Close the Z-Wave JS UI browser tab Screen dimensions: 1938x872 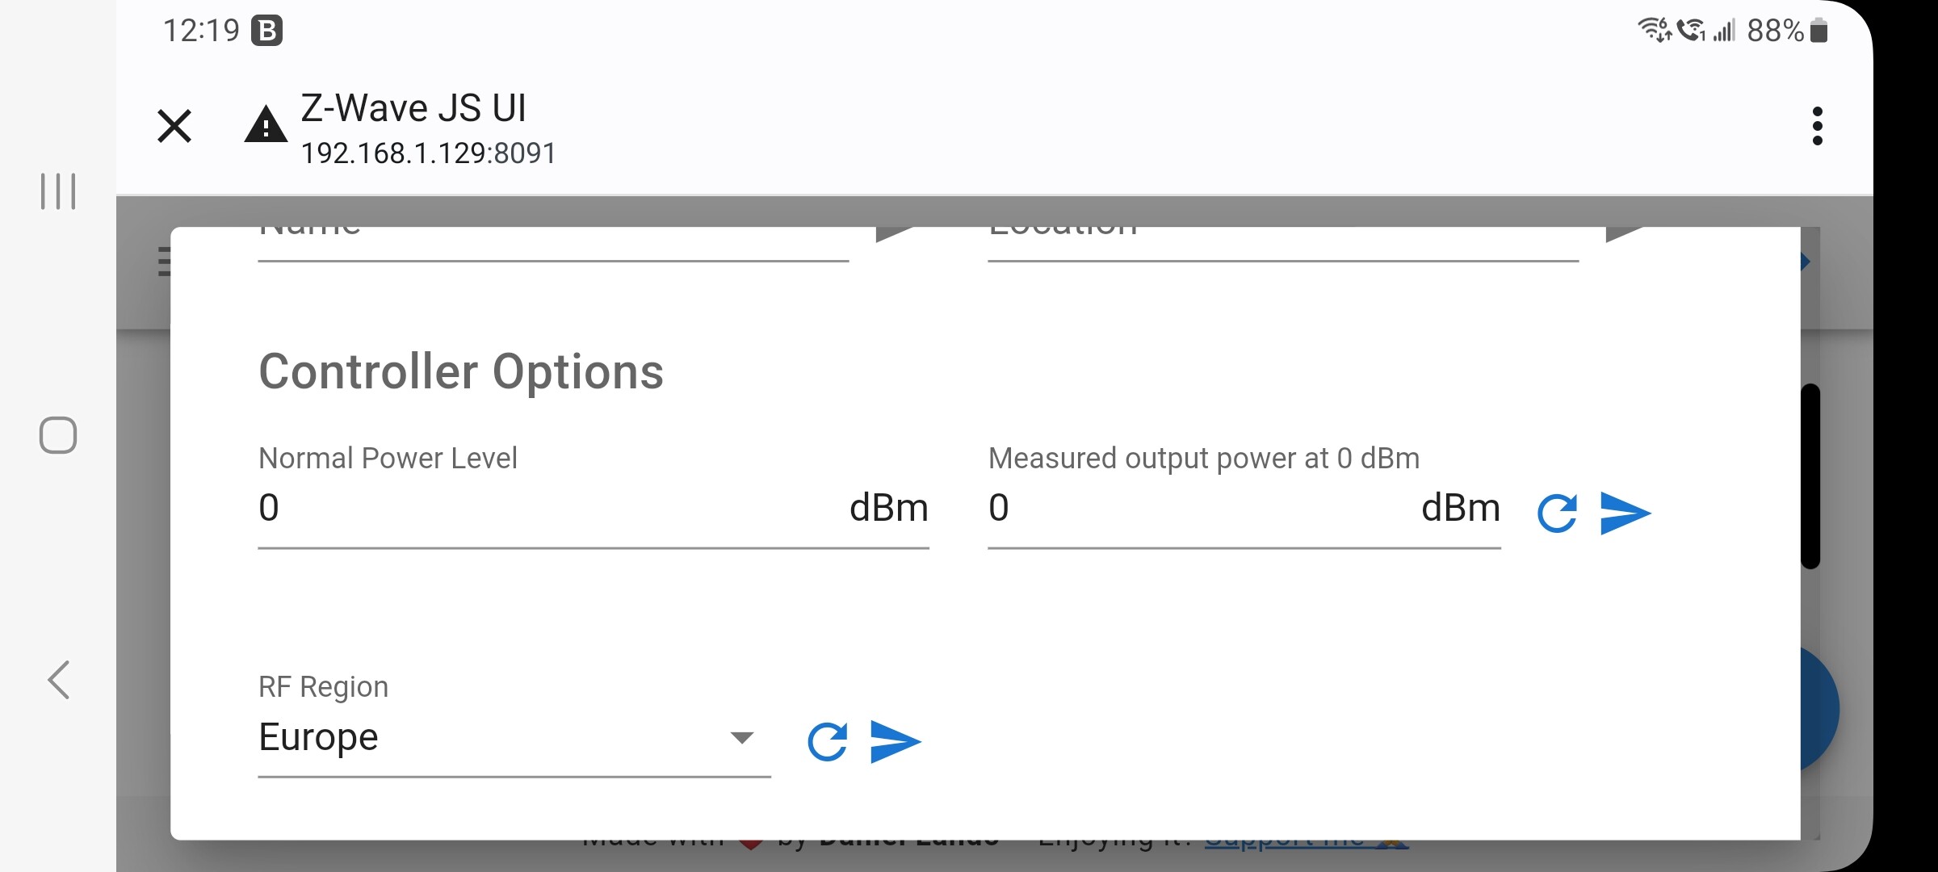(x=174, y=126)
